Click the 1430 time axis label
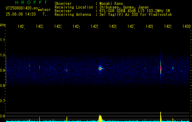Viewport: 192px width, 122px height. [187, 27]
